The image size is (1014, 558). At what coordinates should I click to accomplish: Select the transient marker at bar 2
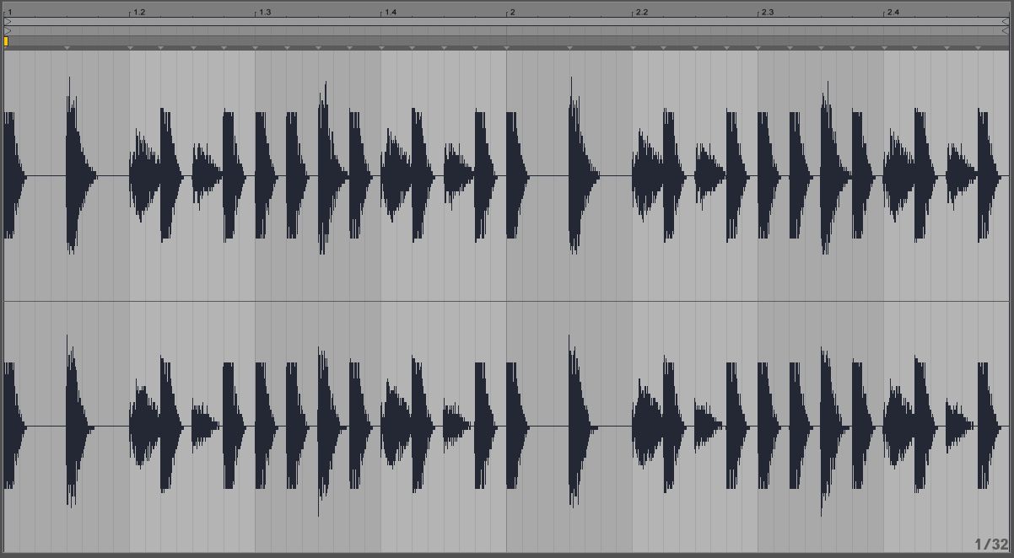tap(507, 48)
